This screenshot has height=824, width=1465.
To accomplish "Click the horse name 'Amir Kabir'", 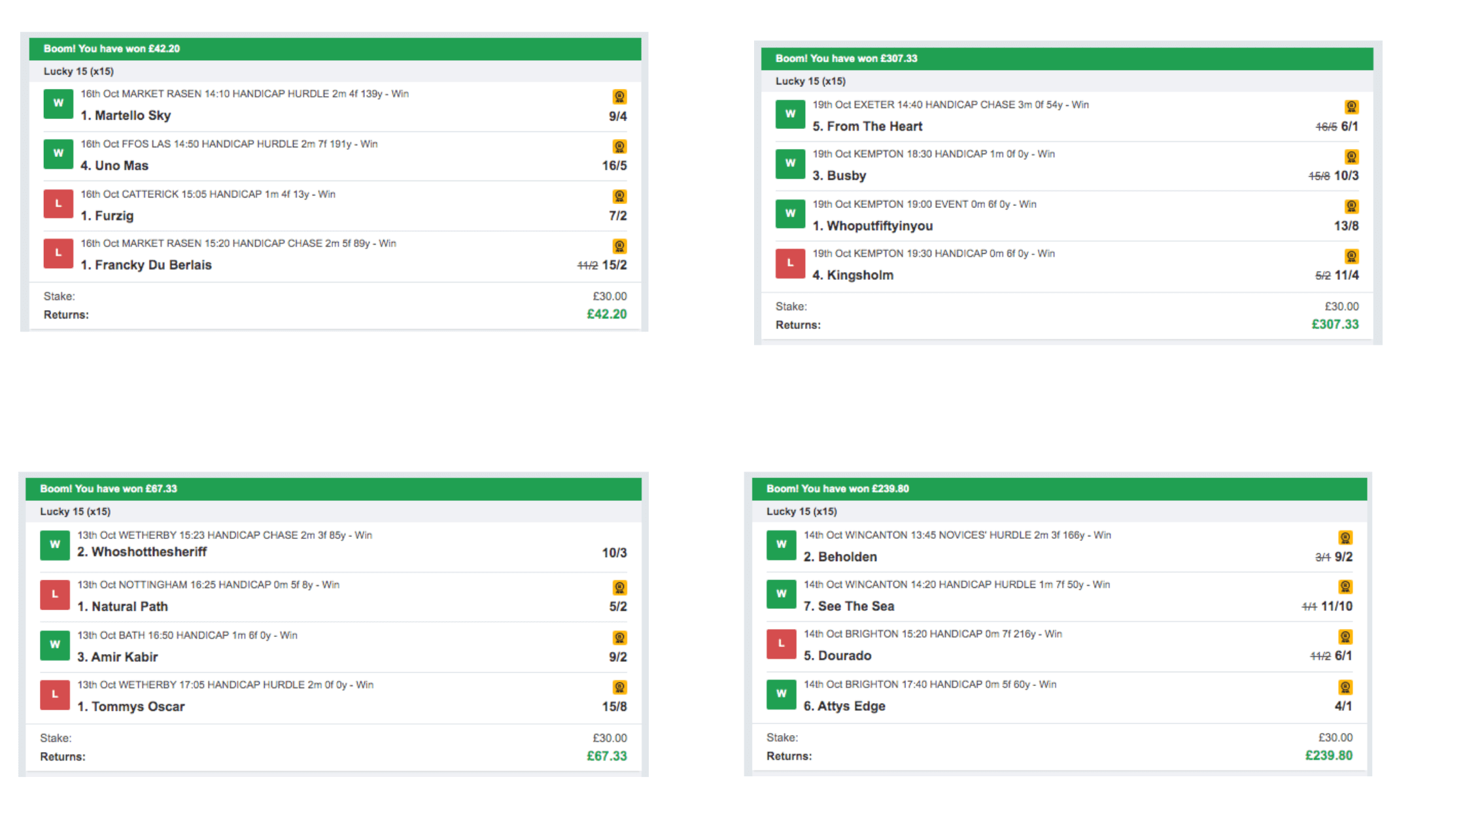I will pos(124,657).
